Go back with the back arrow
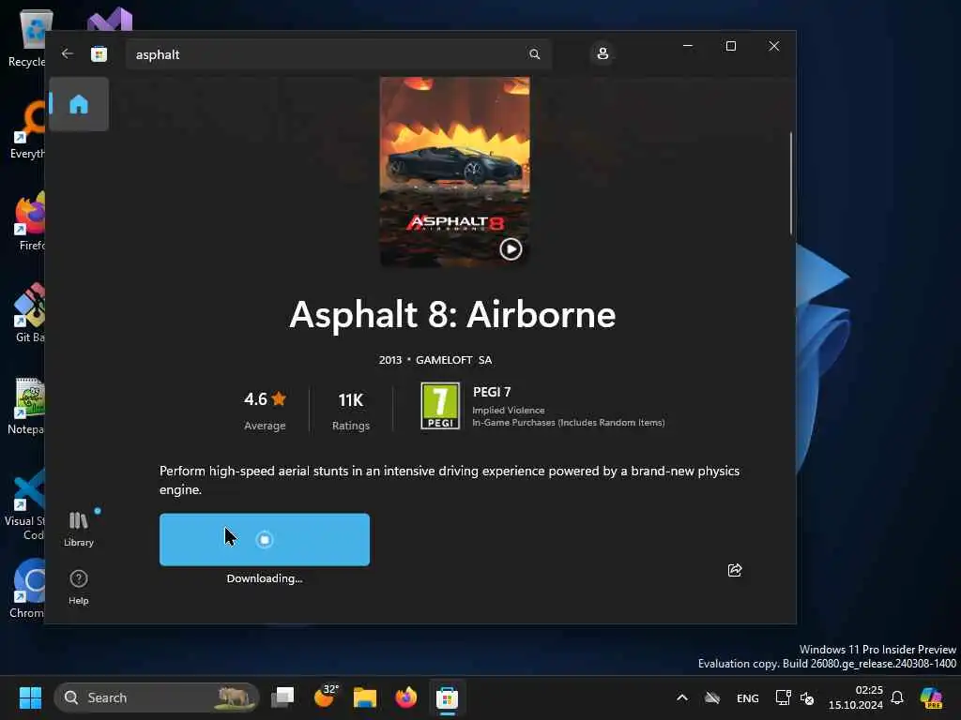Image resolution: width=961 pixels, height=720 pixels. coord(68,53)
